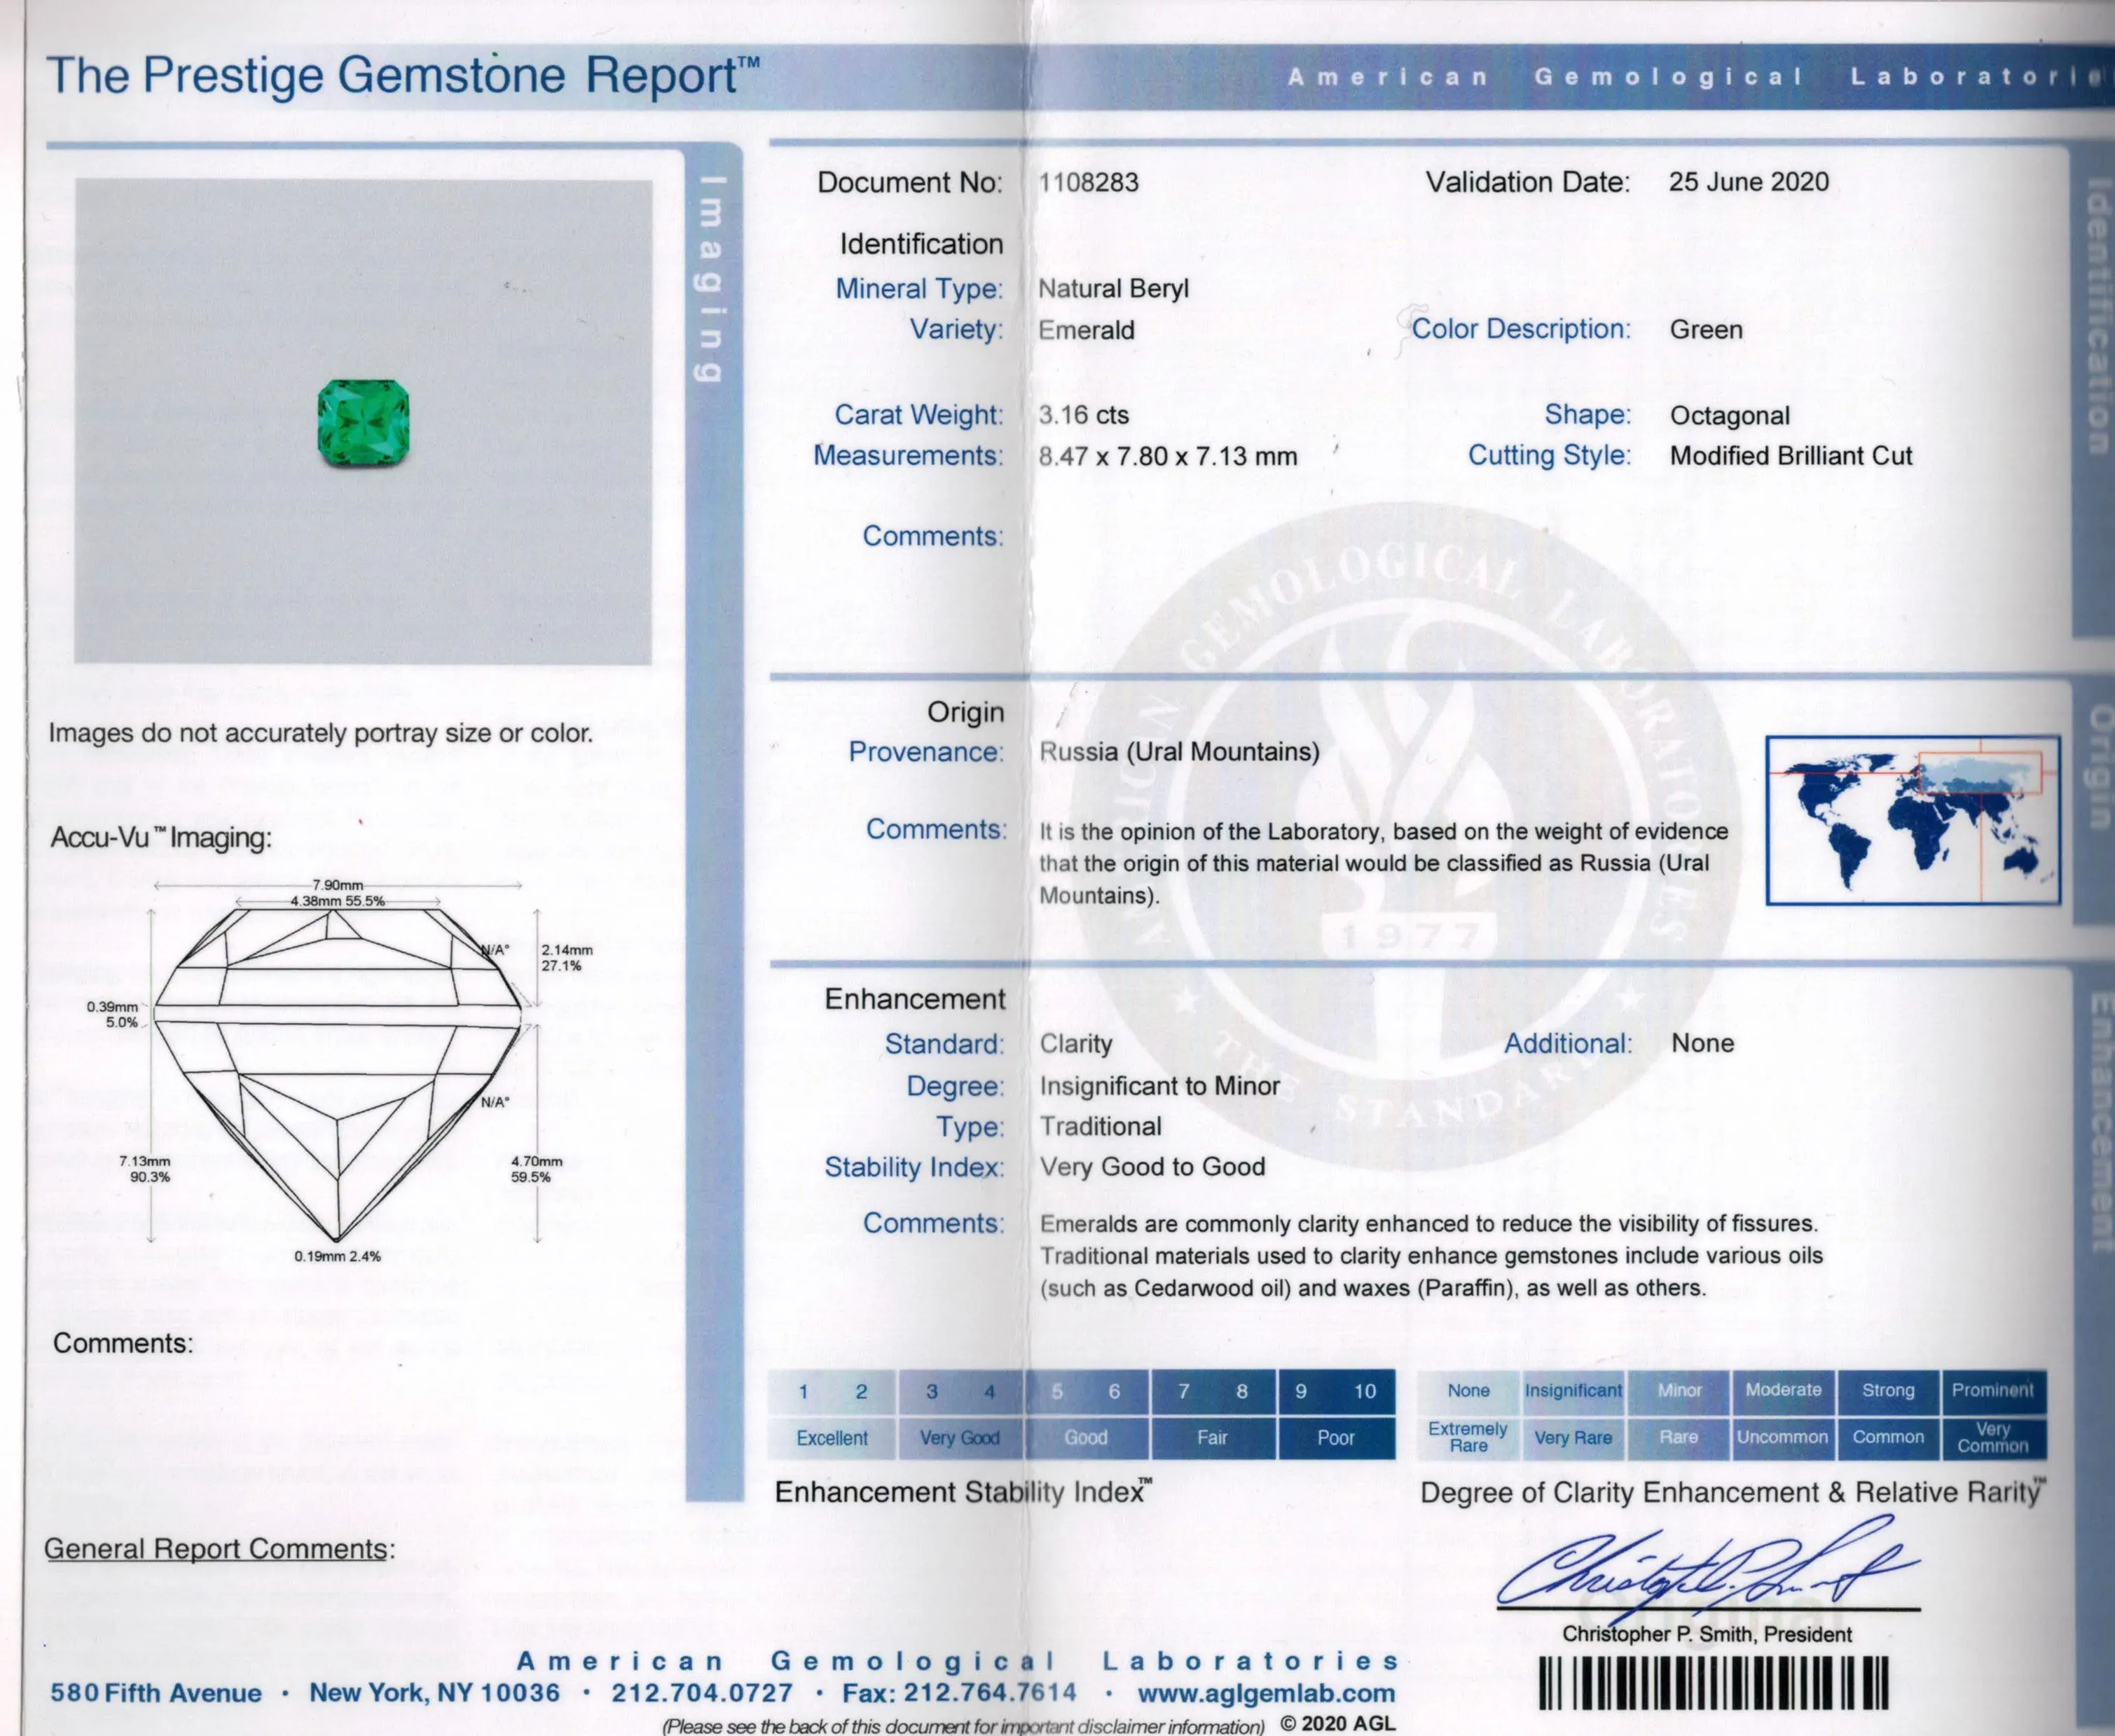
Task: Click the 'Excellent' stability scale cell
Action: click(x=832, y=1438)
